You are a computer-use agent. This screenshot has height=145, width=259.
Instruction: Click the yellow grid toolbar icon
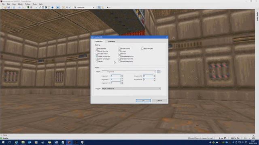(x=63, y=7)
